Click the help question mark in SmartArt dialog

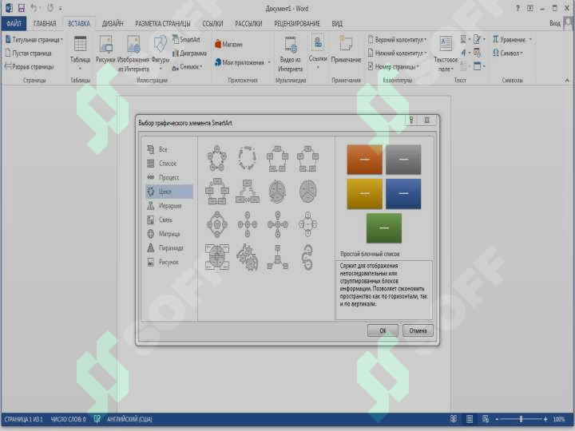(x=411, y=121)
